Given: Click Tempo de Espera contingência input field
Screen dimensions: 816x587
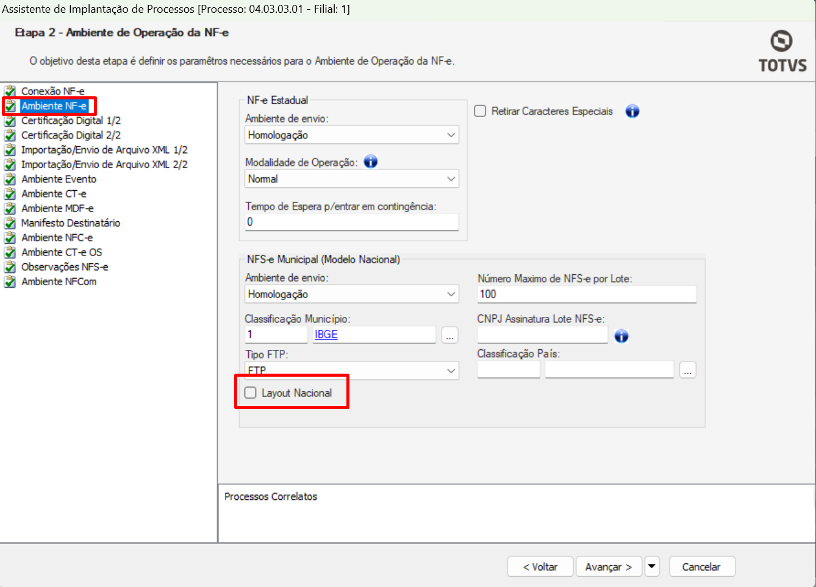Looking at the screenshot, I should tap(352, 222).
